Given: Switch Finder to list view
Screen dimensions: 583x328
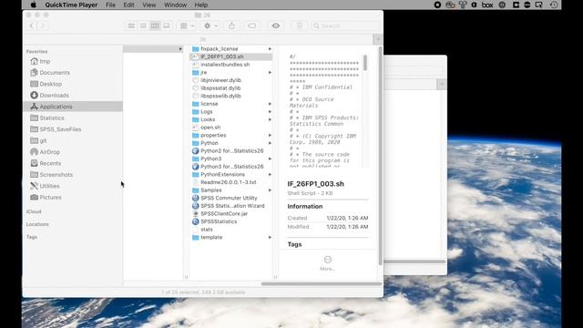Looking at the screenshot, I should pos(143,26).
